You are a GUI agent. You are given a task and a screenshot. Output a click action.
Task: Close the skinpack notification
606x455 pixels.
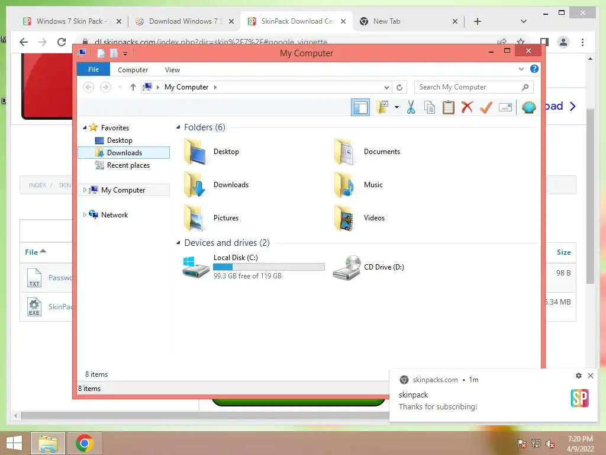click(590, 375)
